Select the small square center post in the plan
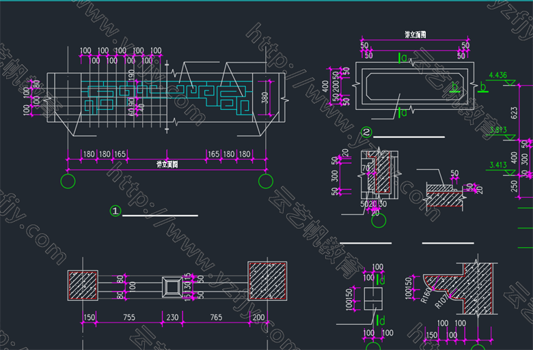The height and width of the screenshot is (350, 533). point(172,287)
